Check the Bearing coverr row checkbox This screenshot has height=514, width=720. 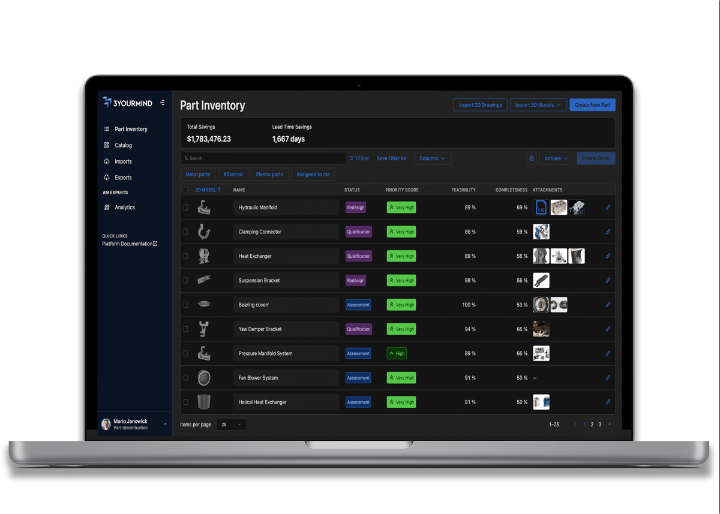pos(185,304)
